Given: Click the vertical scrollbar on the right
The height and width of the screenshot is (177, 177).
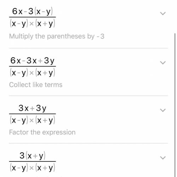Looking at the screenshot, I should coord(175,105).
